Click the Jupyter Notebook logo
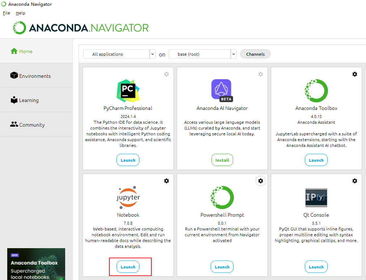The height and width of the screenshot is (280, 366). [128, 198]
